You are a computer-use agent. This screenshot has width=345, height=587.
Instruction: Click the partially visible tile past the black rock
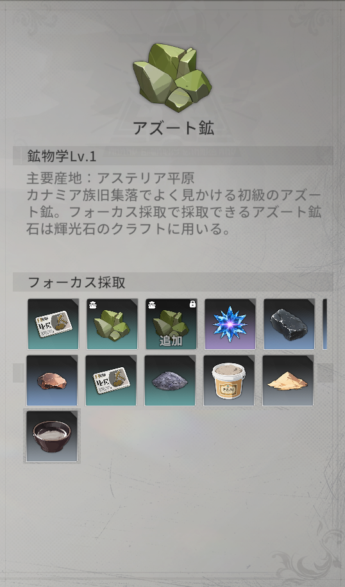[x=324, y=324]
